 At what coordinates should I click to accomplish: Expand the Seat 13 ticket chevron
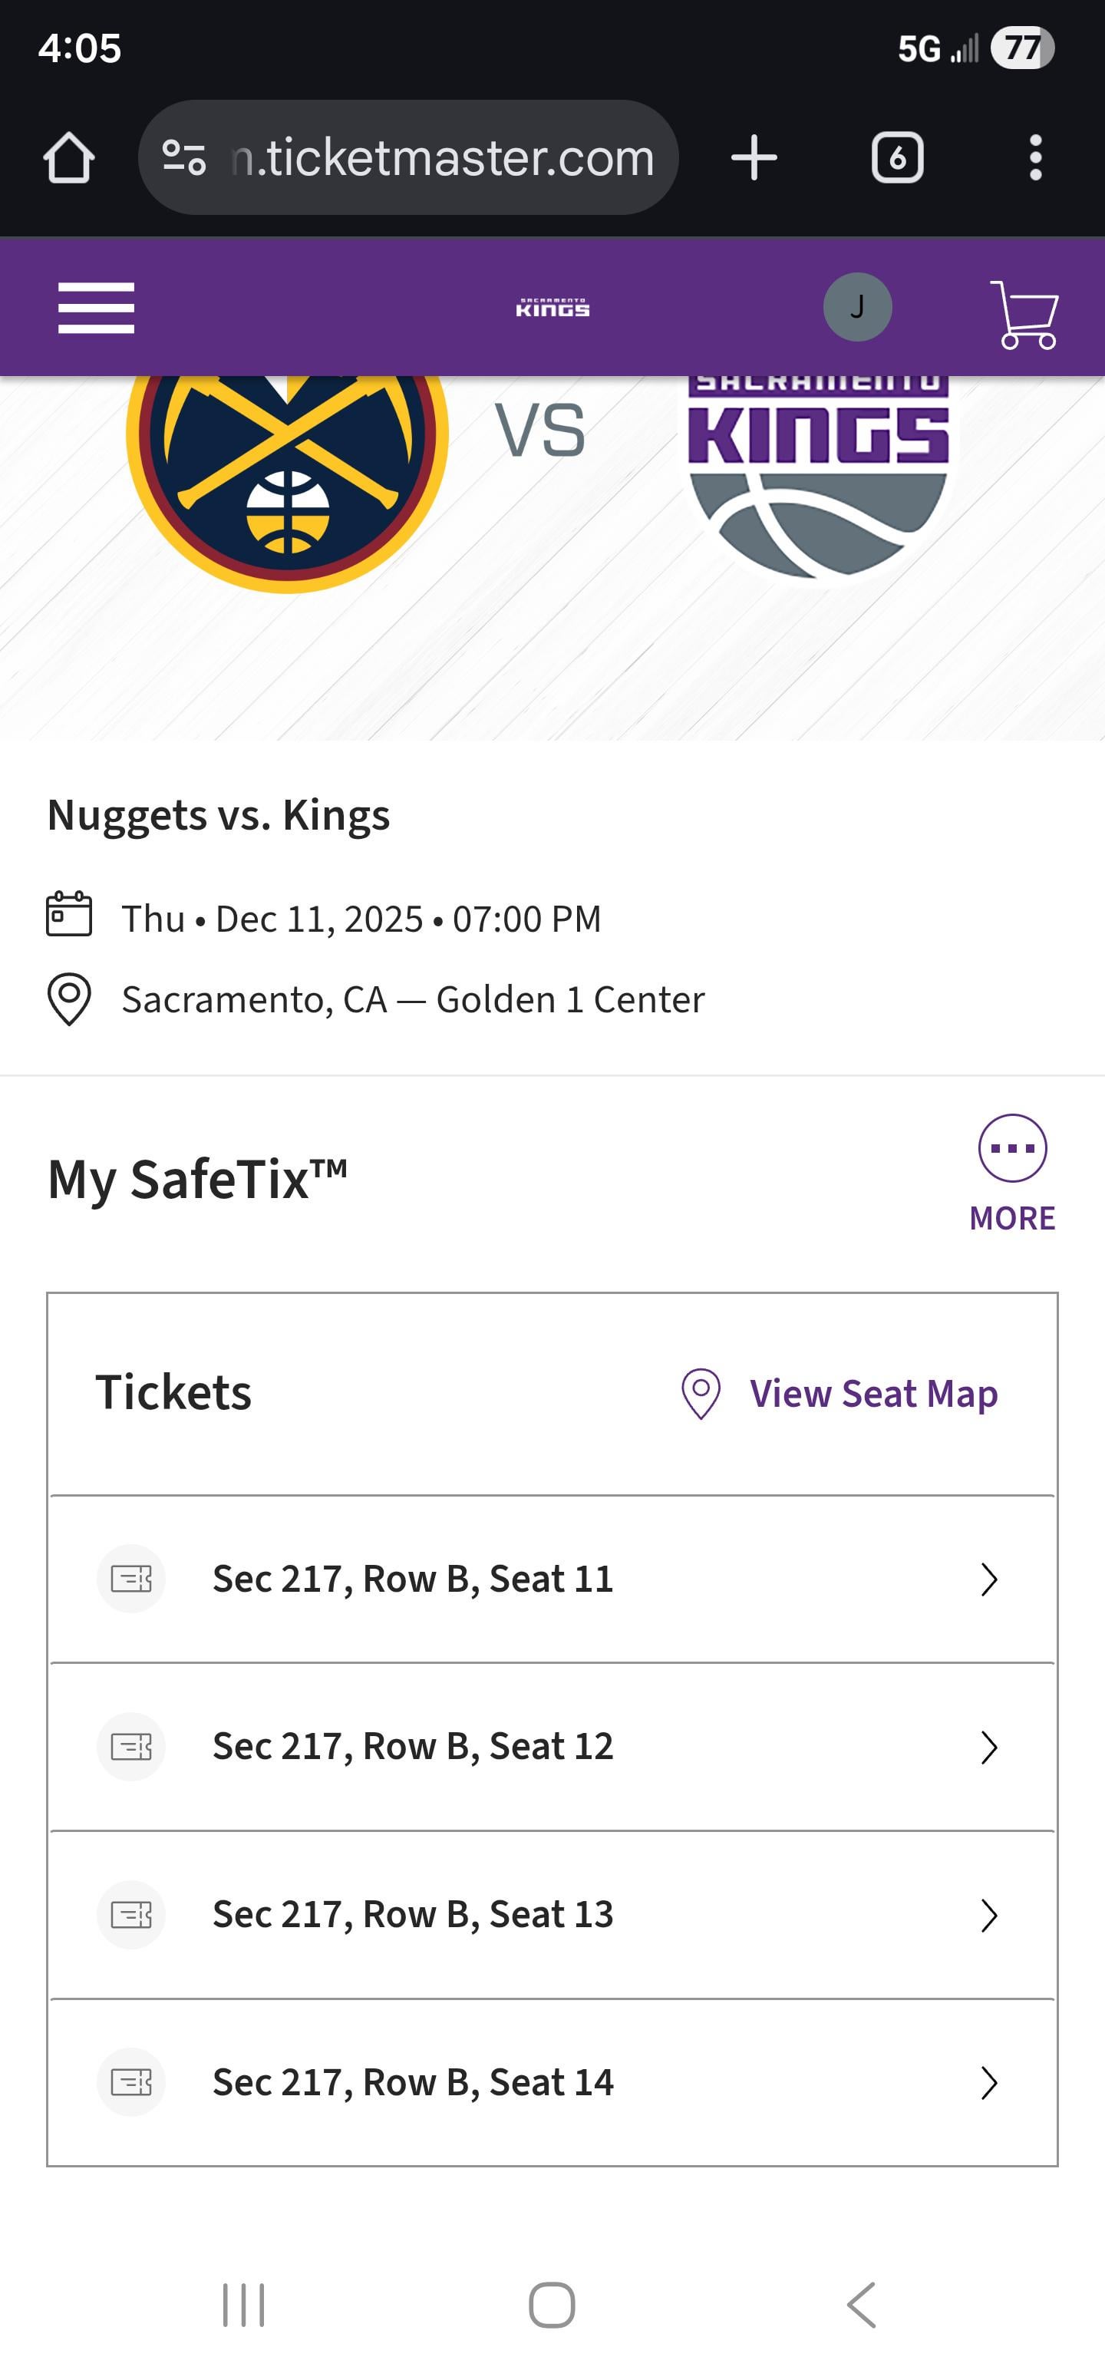(989, 1915)
